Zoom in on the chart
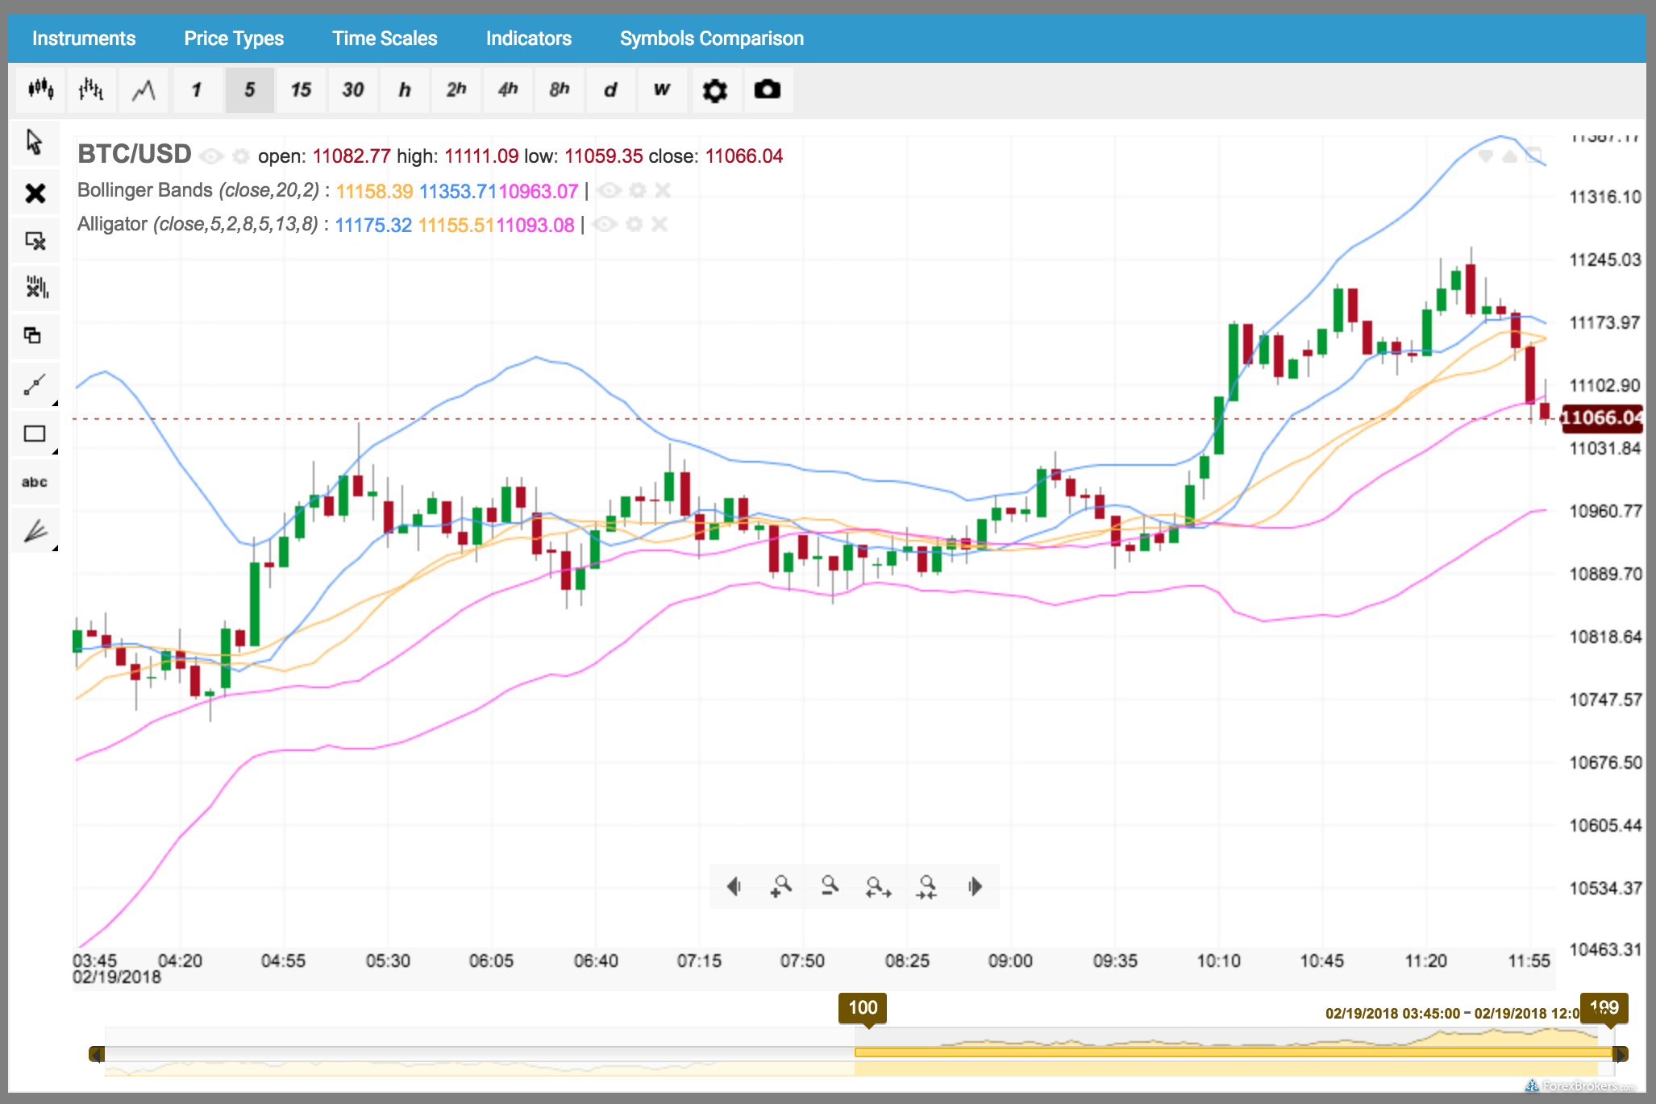The image size is (1656, 1104). click(781, 886)
